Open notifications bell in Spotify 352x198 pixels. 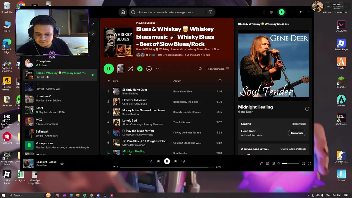264,12
